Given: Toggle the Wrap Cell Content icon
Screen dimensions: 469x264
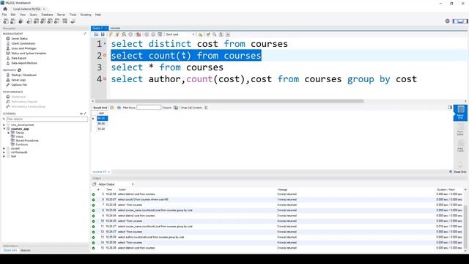Looking at the screenshot, I should pyautogui.click(x=206, y=108).
